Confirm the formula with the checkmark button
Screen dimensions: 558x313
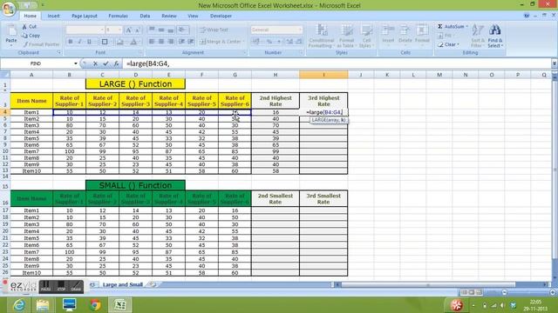pyautogui.click(x=105, y=63)
